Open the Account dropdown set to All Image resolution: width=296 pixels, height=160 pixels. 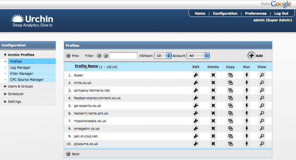(198, 56)
